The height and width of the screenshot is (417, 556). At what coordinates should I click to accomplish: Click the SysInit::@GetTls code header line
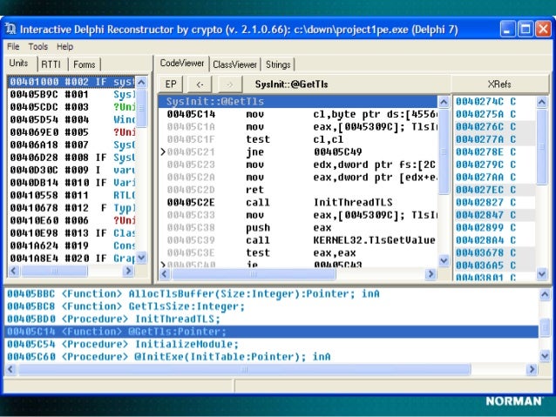coord(298,102)
